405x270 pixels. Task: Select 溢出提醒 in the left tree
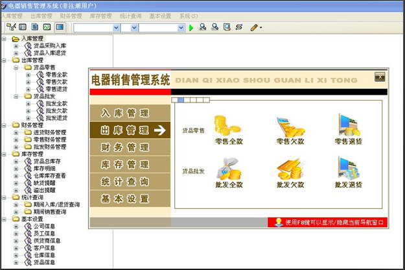44,190
